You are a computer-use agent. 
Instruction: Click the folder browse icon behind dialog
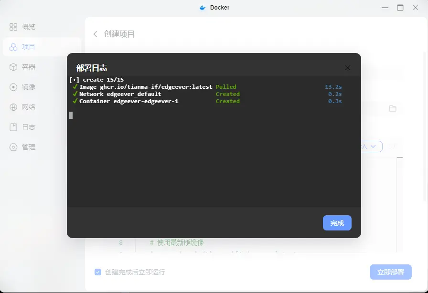pyautogui.click(x=393, y=109)
